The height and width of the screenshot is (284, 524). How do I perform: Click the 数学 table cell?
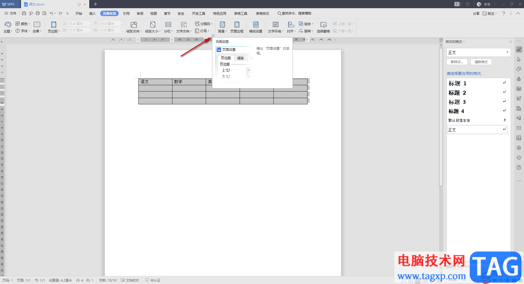[x=189, y=82]
